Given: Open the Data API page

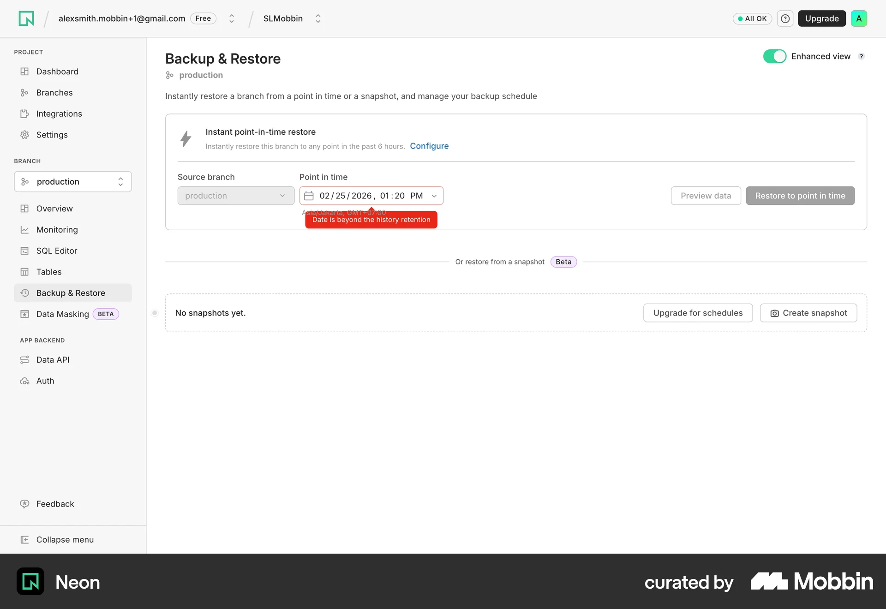Looking at the screenshot, I should coord(73,360).
